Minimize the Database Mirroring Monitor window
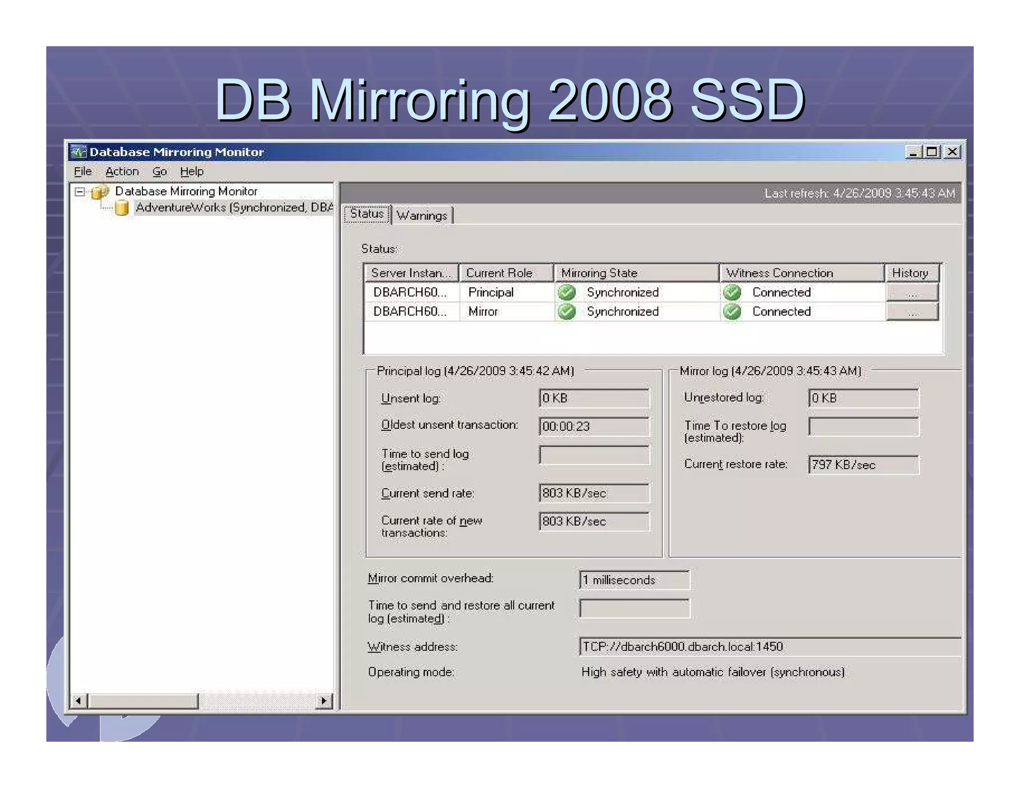The width and height of the screenshot is (1020, 788). click(x=913, y=152)
